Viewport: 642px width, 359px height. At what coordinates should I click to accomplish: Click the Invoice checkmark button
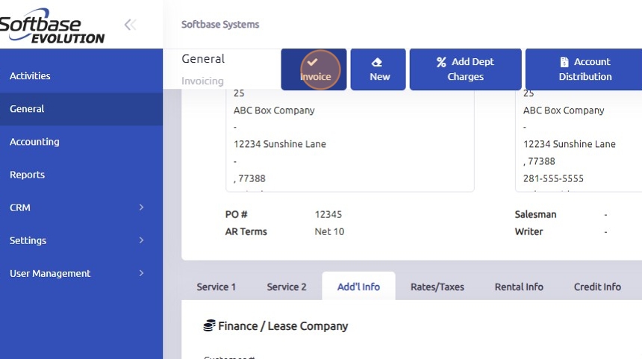coord(314,69)
